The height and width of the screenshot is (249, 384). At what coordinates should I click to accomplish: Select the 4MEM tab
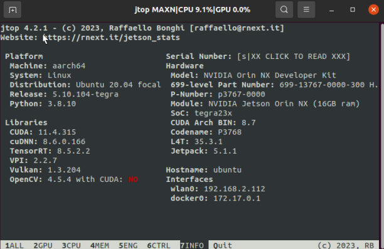pos(100,245)
